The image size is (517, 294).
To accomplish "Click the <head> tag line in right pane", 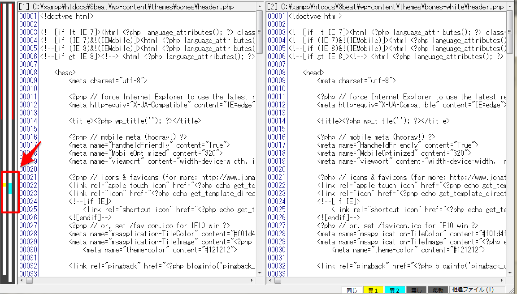I will click(313, 72).
